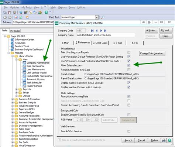The image size is (175, 147).
Task: Uncheck Prompt for Accounting Date
Action: tap(129, 96)
